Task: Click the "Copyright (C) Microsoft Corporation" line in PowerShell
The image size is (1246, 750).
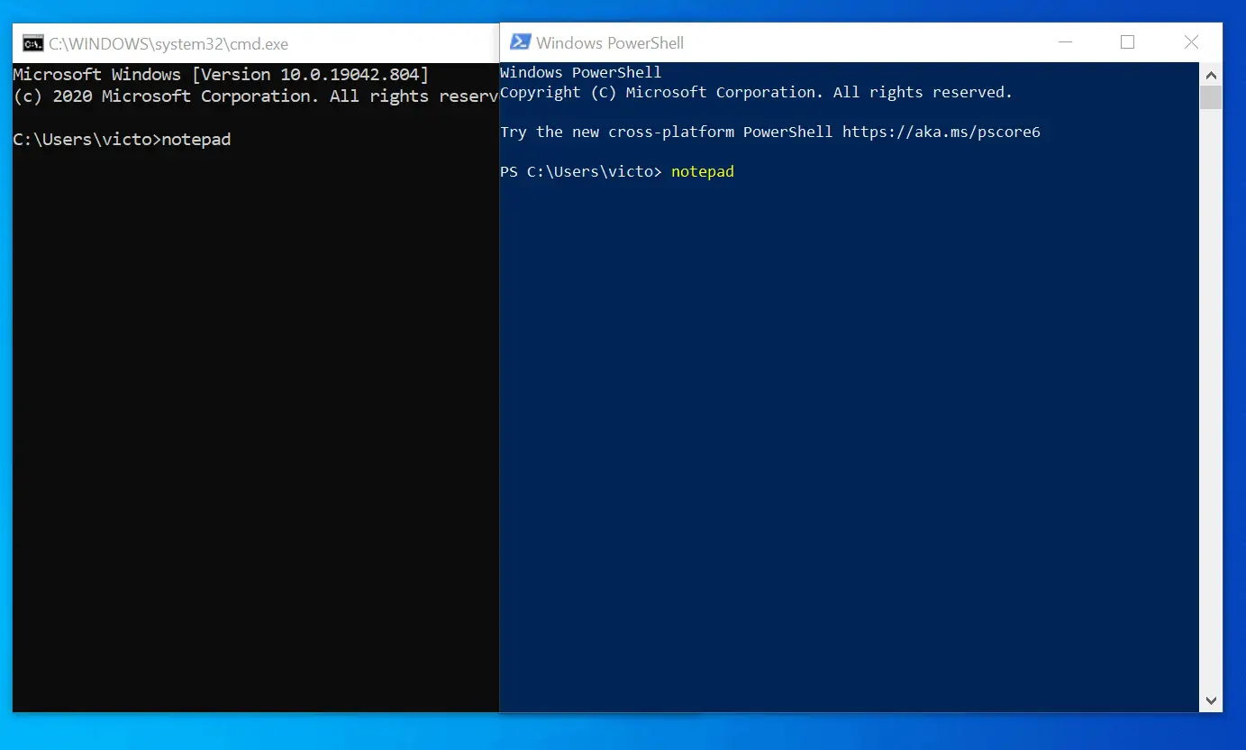Action: (757, 92)
